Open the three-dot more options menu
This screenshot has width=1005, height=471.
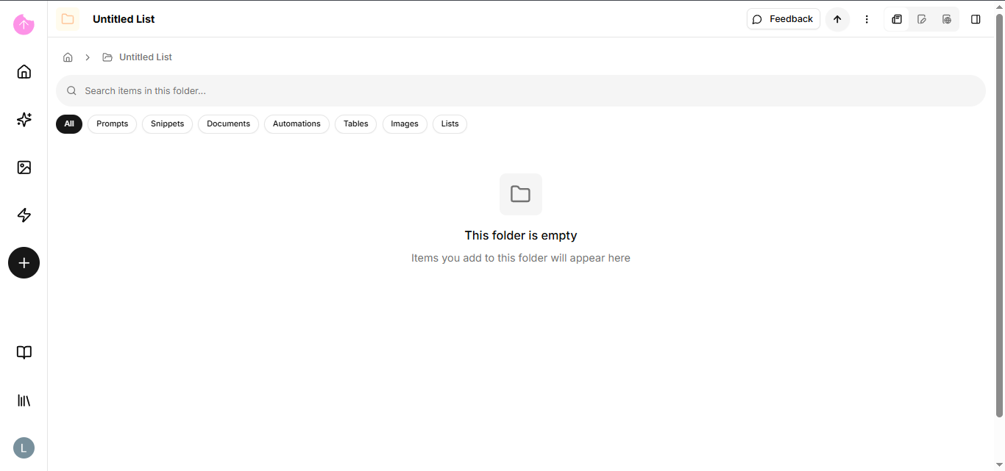coord(867,19)
